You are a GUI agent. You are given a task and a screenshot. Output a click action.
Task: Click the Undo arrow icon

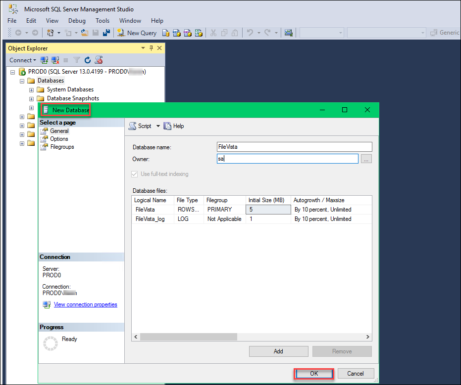click(250, 33)
